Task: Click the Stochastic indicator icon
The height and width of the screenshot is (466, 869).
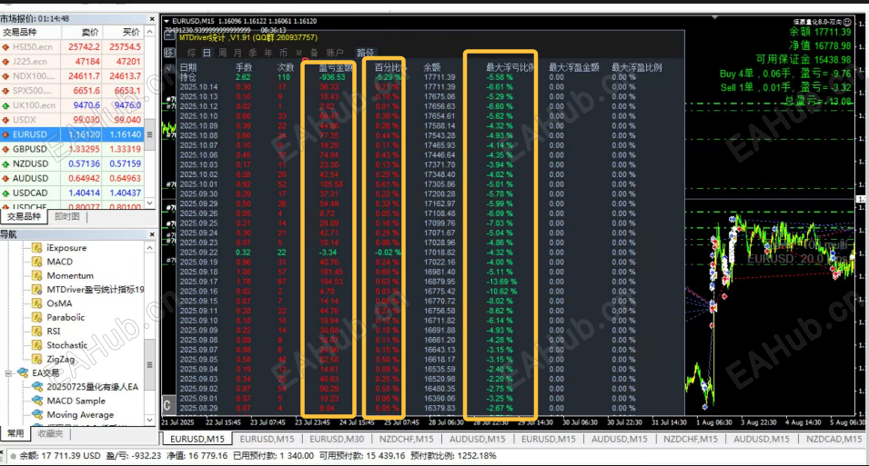Action: pyautogui.click(x=37, y=345)
